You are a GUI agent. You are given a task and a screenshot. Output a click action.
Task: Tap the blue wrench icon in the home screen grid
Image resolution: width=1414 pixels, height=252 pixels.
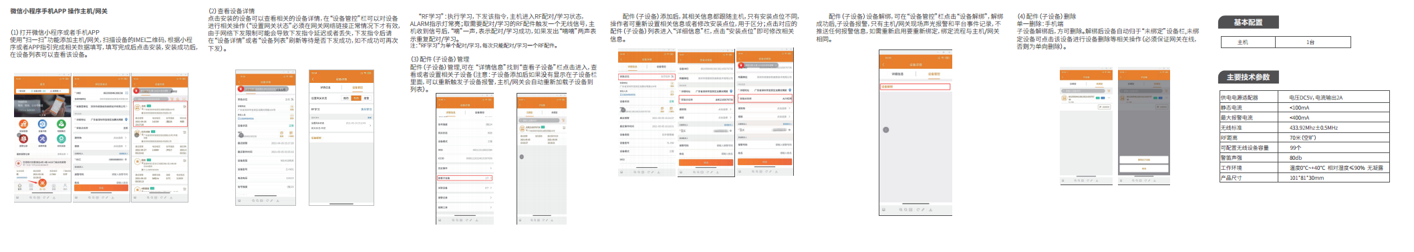pos(42,138)
